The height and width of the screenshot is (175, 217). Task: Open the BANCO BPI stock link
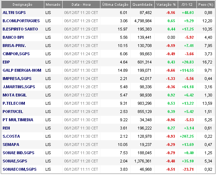13,37
